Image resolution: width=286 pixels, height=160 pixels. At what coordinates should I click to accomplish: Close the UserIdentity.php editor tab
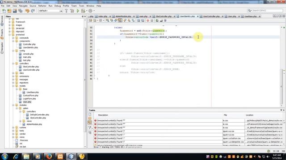click(x=198, y=16)
